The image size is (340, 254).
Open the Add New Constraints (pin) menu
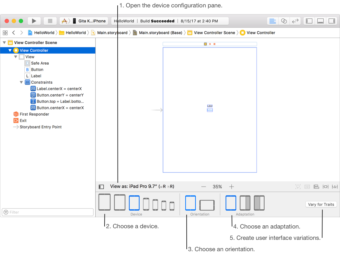326,187
